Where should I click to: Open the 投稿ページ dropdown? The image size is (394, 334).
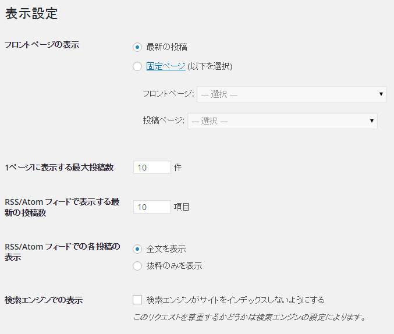282,121
